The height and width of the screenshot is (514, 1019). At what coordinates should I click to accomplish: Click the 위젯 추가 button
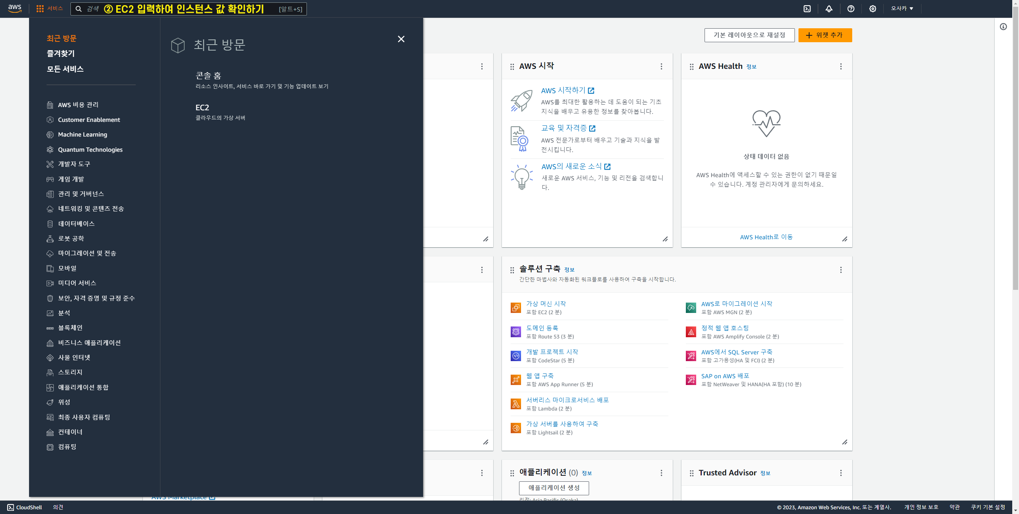[825, 35]
